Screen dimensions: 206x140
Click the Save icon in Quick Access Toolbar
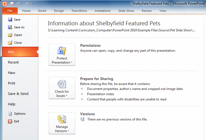click(12, 4)
